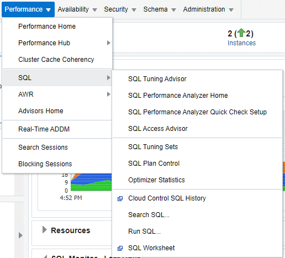Click the dropdown arrow beside Administration
285x258 pixels.
coord(231,10)
